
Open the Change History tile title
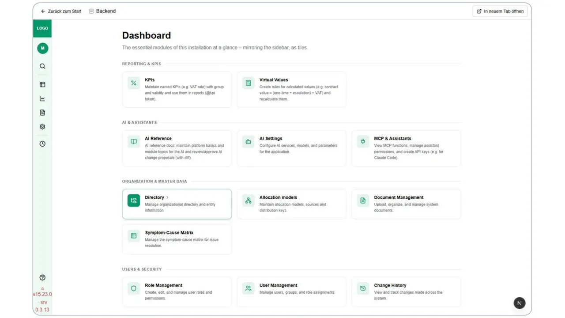[390, 285]
